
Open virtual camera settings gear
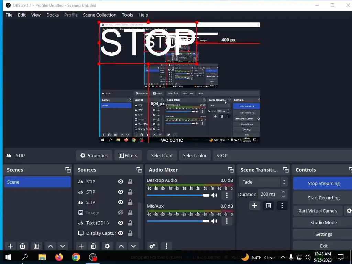pyautogui.click(x=349, y=211)
